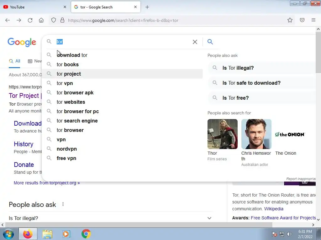Viewport: 321px width, 240px height.
Task: Click into the search box containing tor
Action: click(x=123, y=42)
